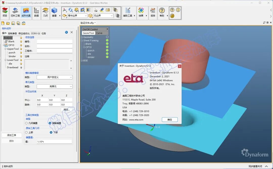Switch to the Curve tab
The height and width of the screenshot is (169, 273).
click(99, 33)
